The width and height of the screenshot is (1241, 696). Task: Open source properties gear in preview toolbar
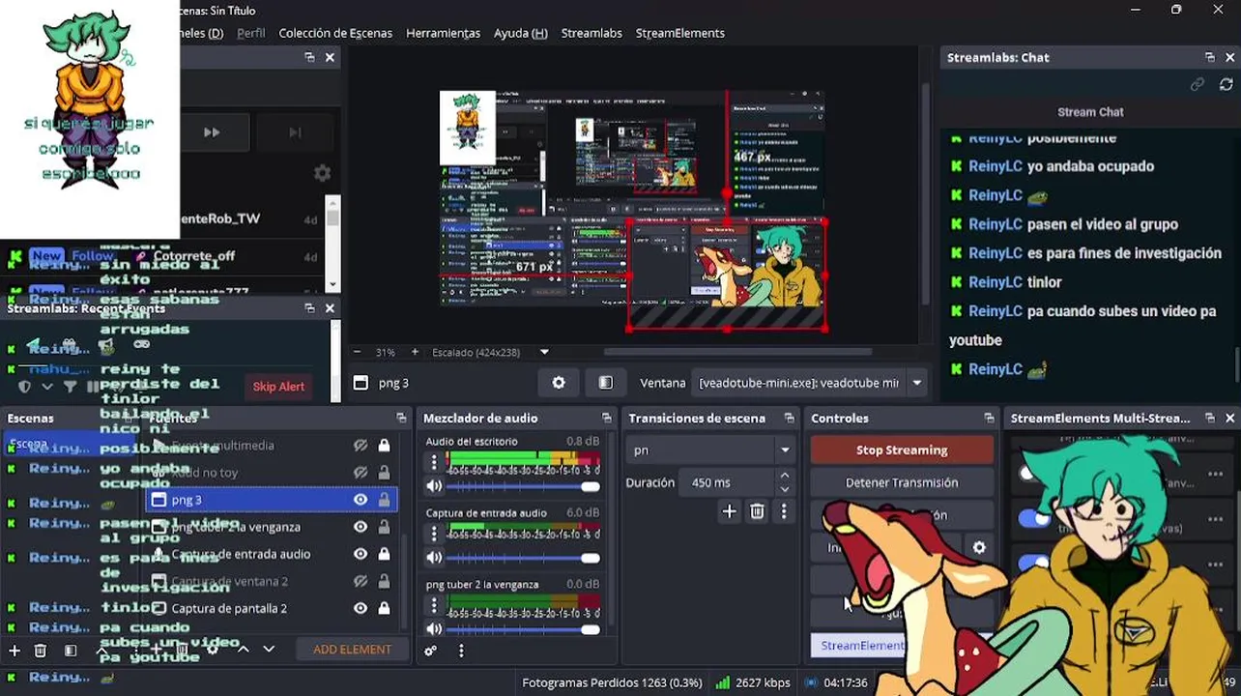coord(559,383)
